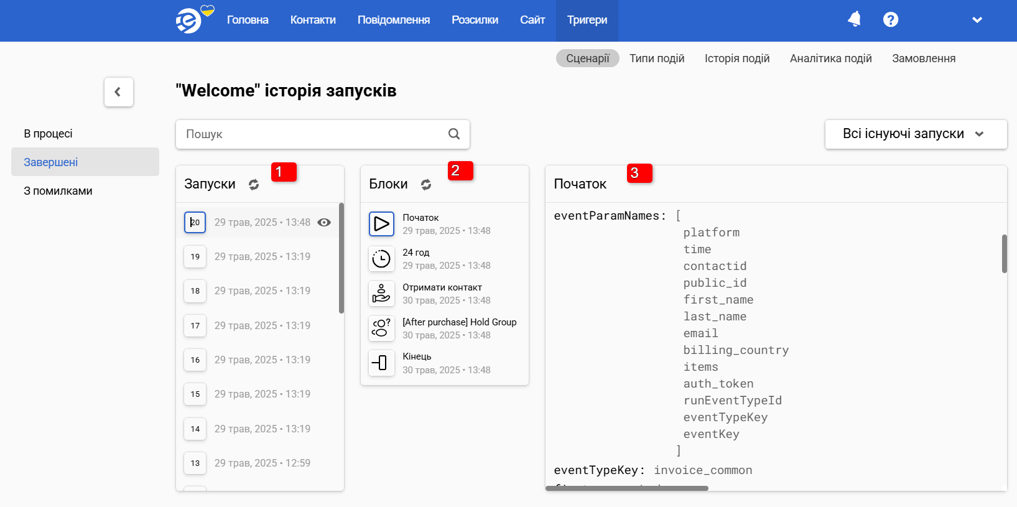
Task: Expand the account menu chevron
Action: [x=977, y=20]
